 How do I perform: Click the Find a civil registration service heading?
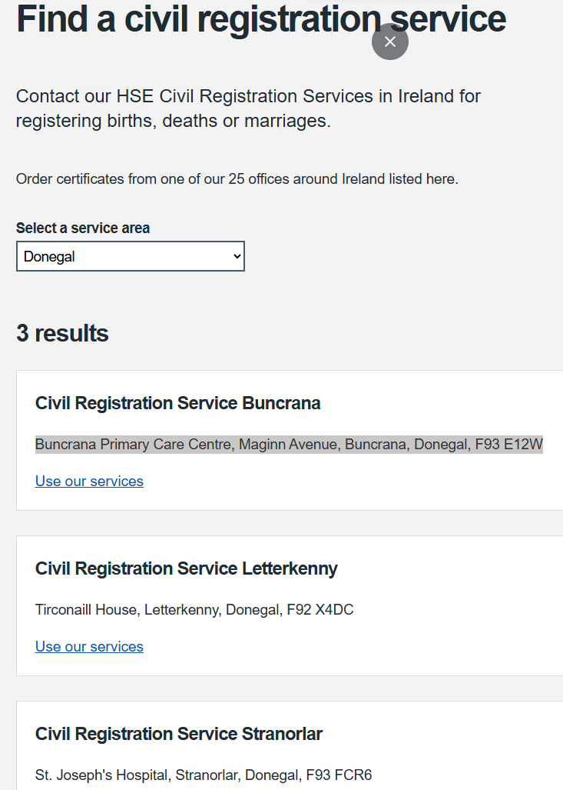pyautogui.click(x=261, y=18)
